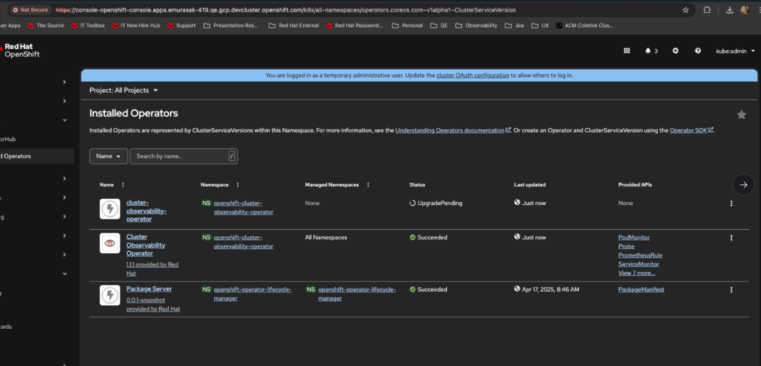Open the application launcher grid icon
The width and height of the screenshot is (761, 366).
coord(626,51)
